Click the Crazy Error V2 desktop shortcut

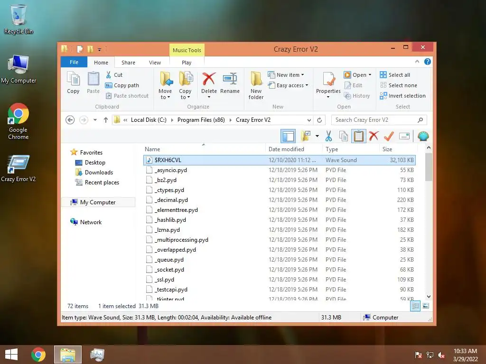coord(19,168)
